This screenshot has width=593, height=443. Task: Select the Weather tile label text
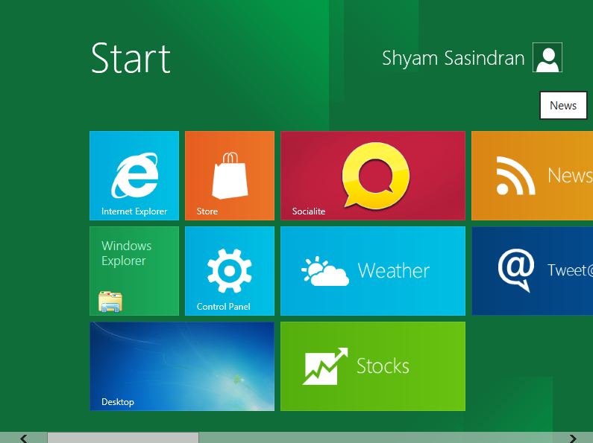tap(393, 270)
